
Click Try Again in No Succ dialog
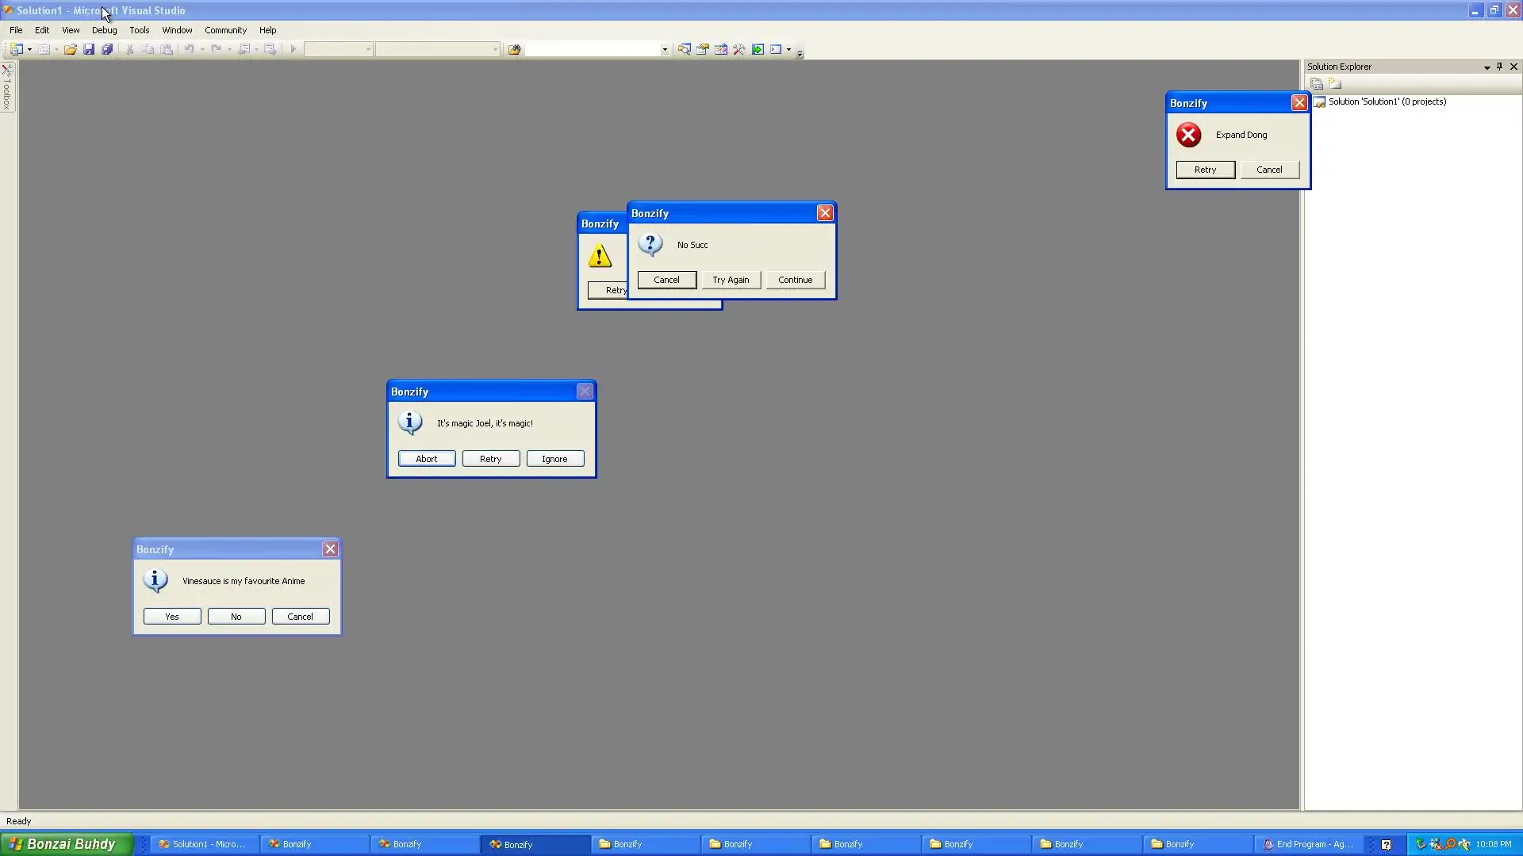pyautogui.click(x=731, y=280)
